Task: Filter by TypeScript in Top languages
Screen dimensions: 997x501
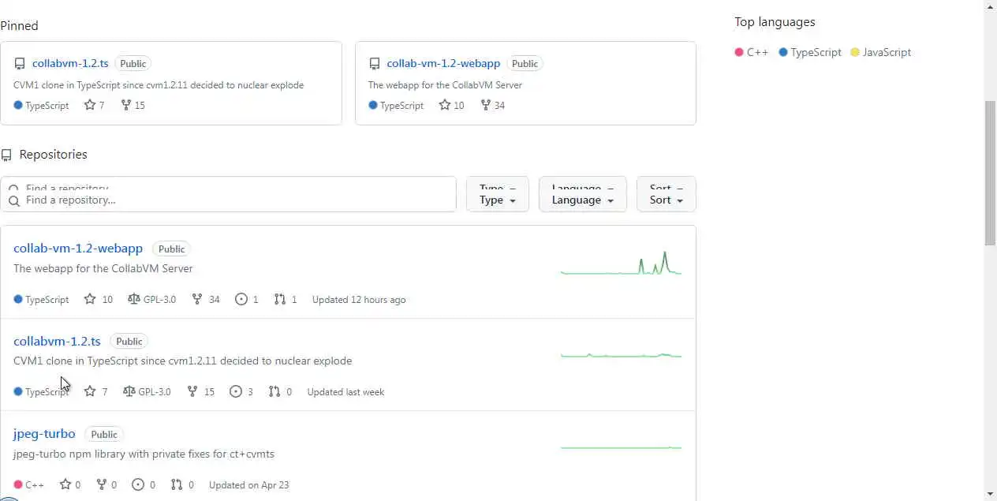Action: pyautogui.click(x=810, y=52)
